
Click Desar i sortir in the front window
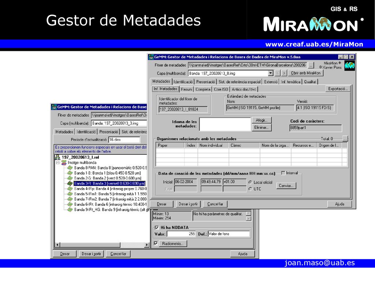[188, 204]
